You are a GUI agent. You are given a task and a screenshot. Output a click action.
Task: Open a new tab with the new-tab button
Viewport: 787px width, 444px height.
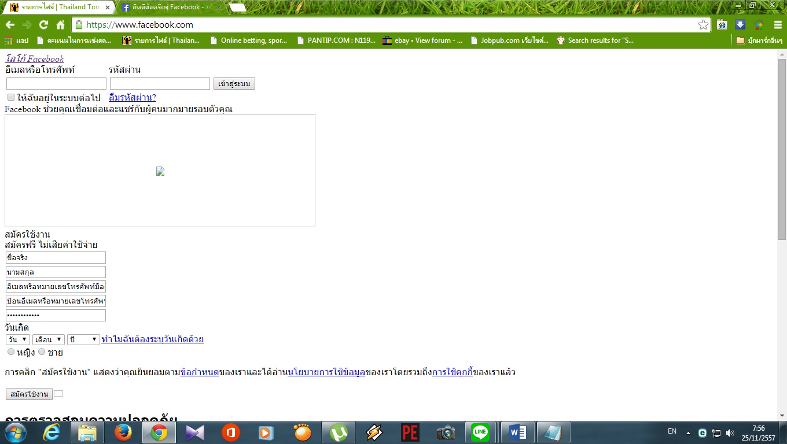[237, 8]
